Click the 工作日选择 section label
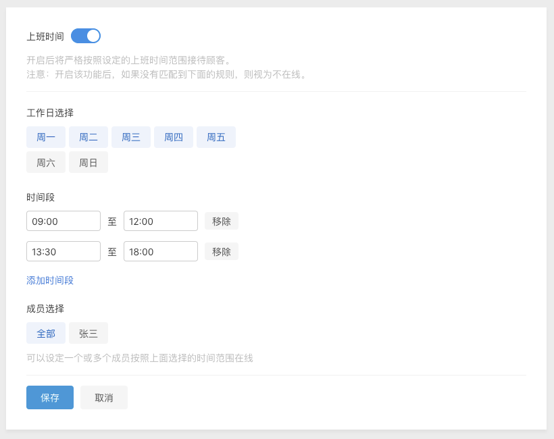 [50, 113]
